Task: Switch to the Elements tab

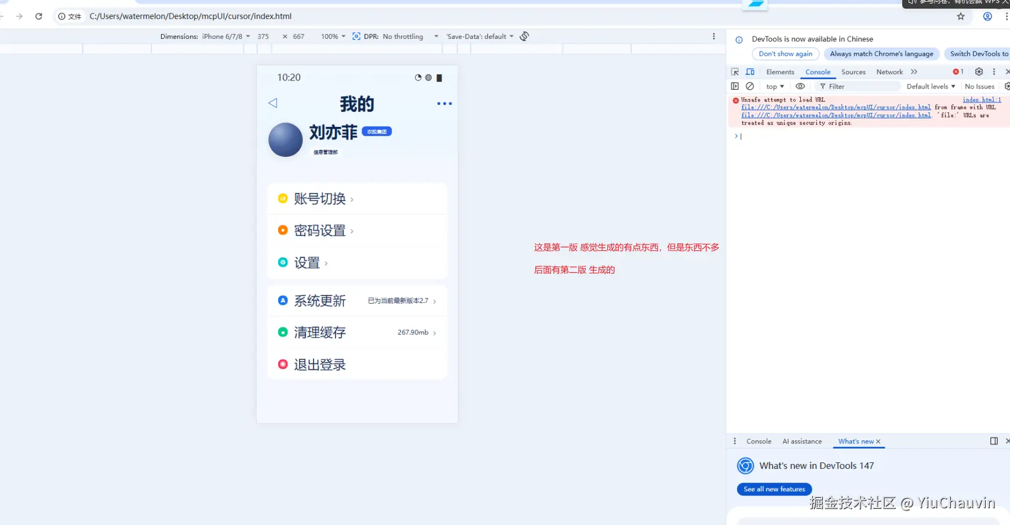Action: click(x=780, y=72)
